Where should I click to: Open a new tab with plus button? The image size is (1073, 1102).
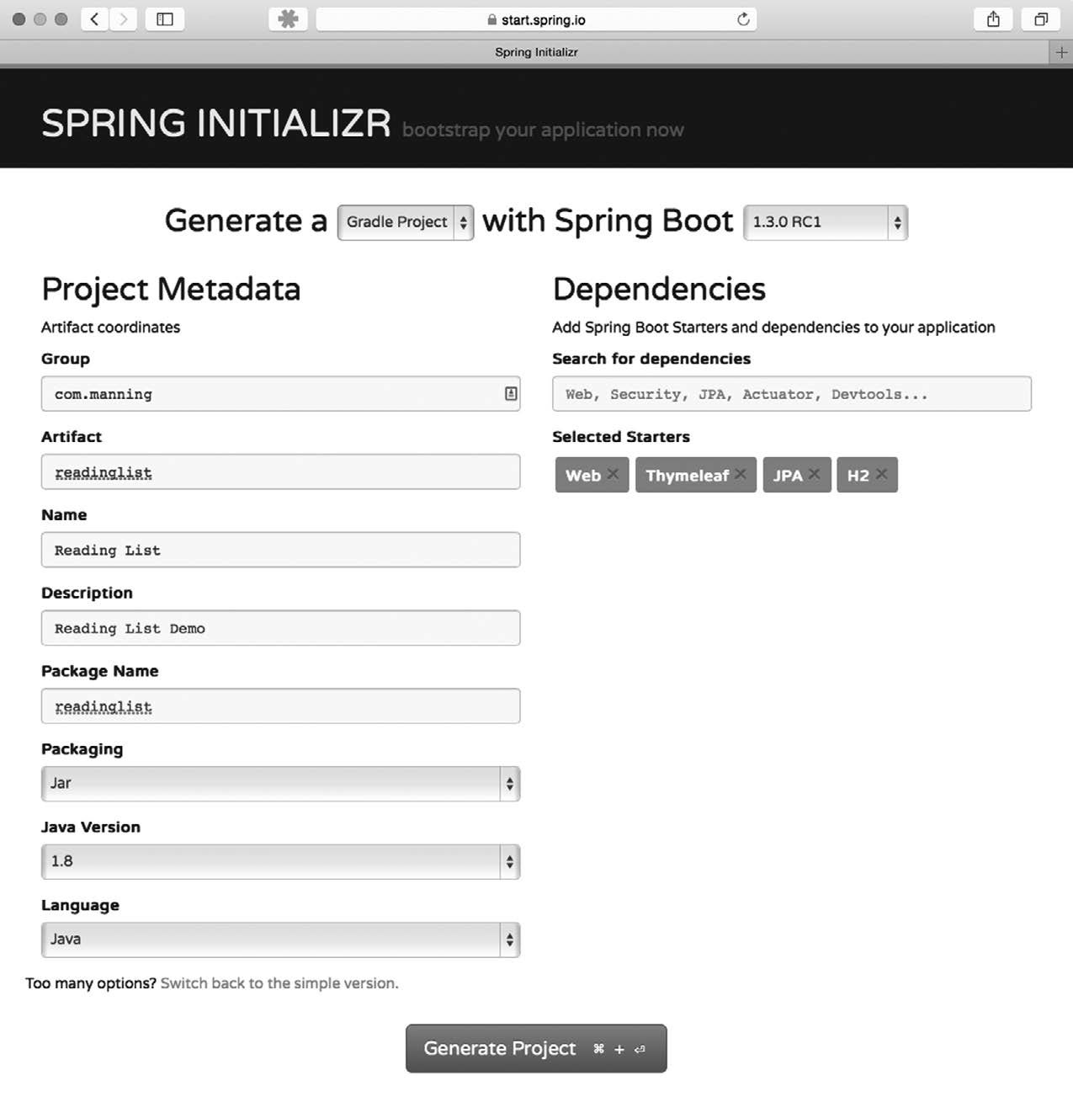[x=1061, y=52]
